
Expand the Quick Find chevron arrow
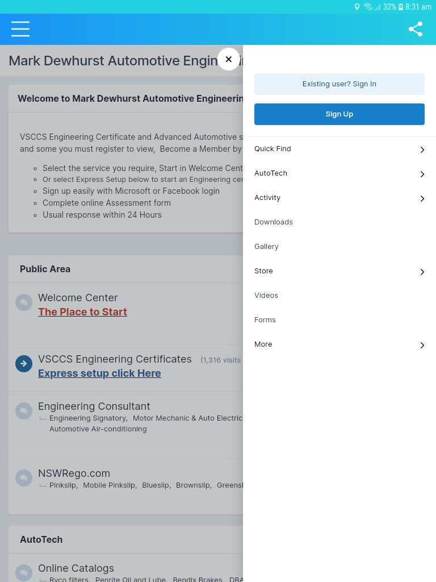[x=422, y=149]
